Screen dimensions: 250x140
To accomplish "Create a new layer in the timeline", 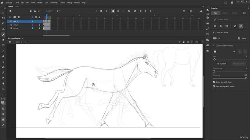I will [x=11, y=17].
